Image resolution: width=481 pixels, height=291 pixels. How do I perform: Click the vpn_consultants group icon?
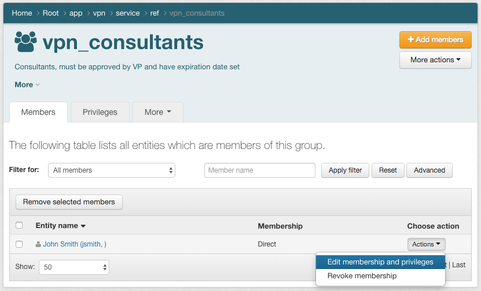tap(25, 42)
